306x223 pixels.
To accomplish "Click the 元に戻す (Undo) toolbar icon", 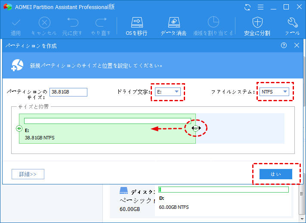I will pos(72,27).
